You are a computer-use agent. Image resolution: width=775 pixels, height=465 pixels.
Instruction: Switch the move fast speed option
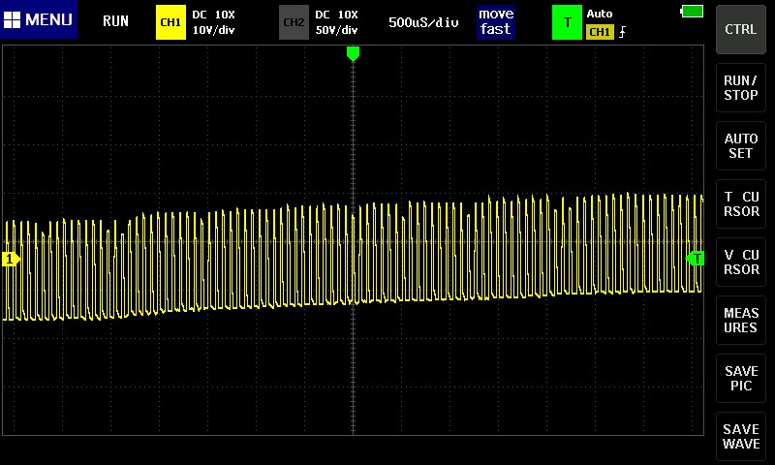coord(495,21)
